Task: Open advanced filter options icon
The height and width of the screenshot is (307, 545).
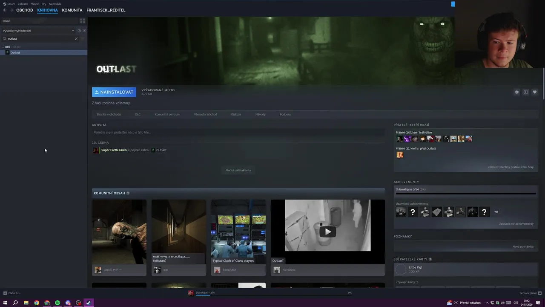Action: pos(83,39)
